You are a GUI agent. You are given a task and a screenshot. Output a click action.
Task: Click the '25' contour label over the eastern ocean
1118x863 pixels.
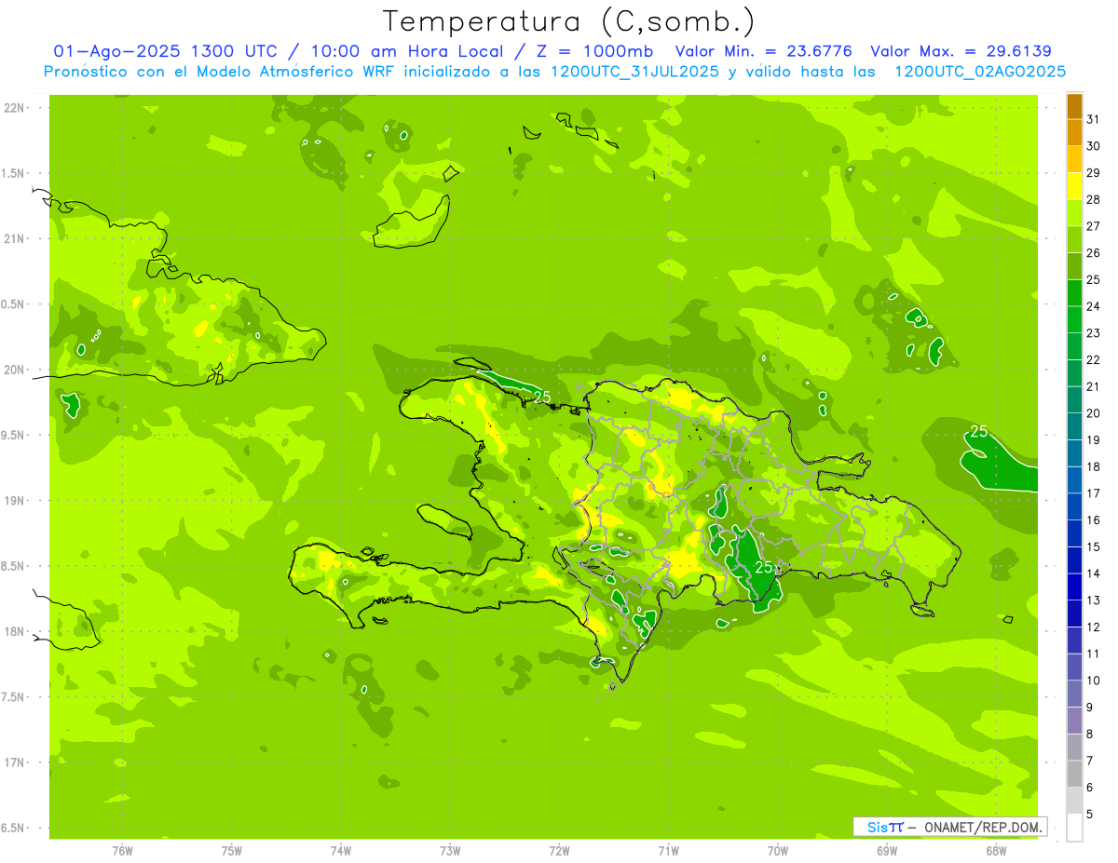979,431
